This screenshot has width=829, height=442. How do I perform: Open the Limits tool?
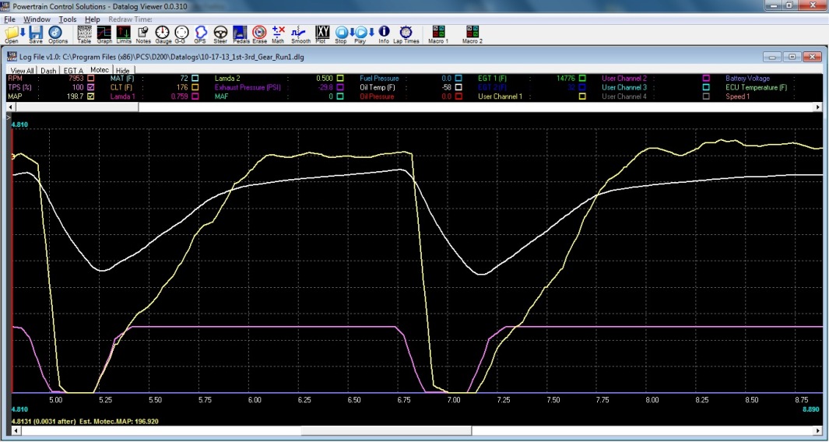pyautogui.click(x=124, y=34)
